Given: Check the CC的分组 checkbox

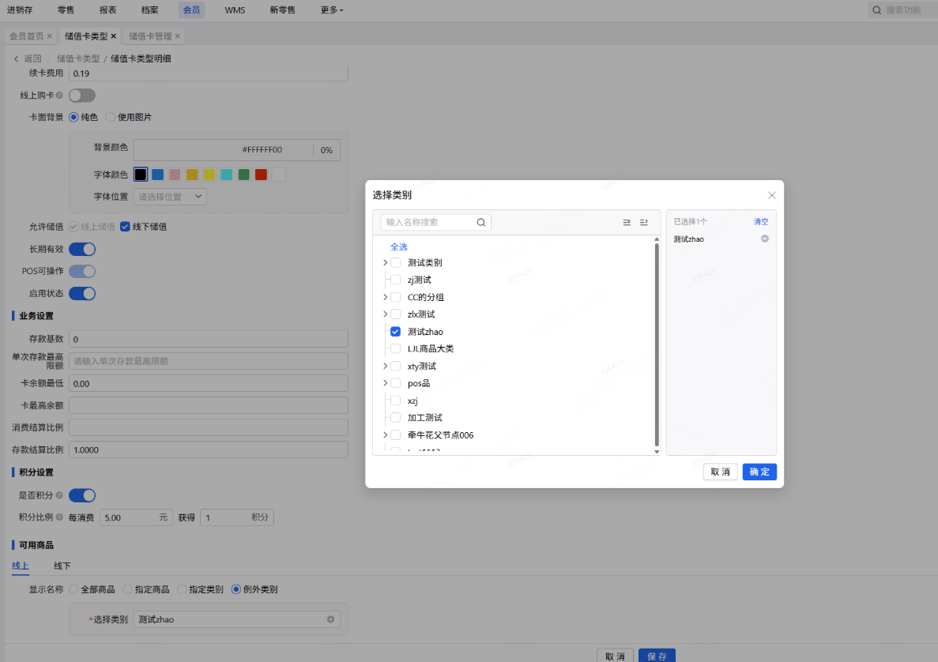Looking at the screenshot, I should click(x=395, y=297).
